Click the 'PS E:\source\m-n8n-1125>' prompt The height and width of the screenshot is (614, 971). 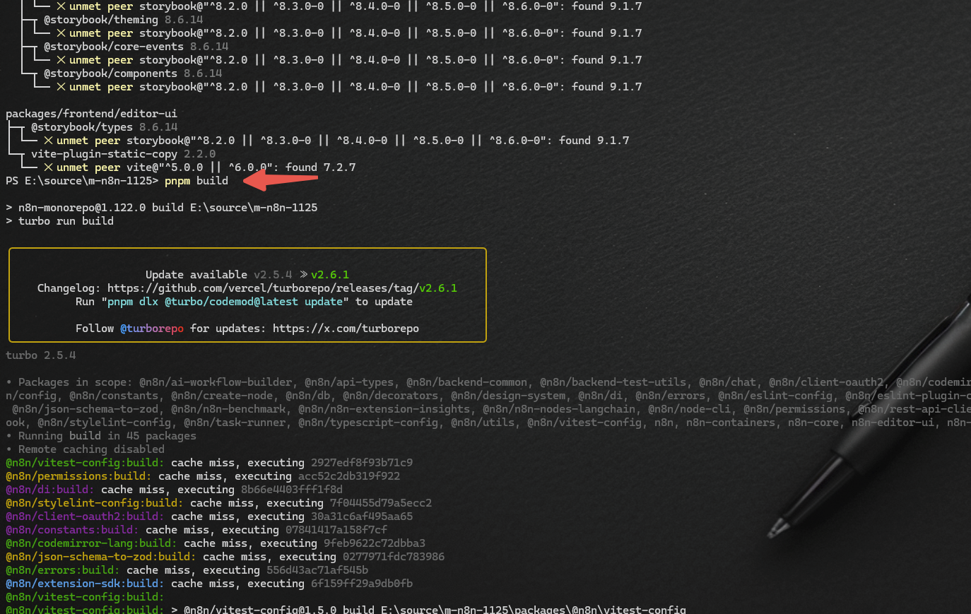click(82, 181)
